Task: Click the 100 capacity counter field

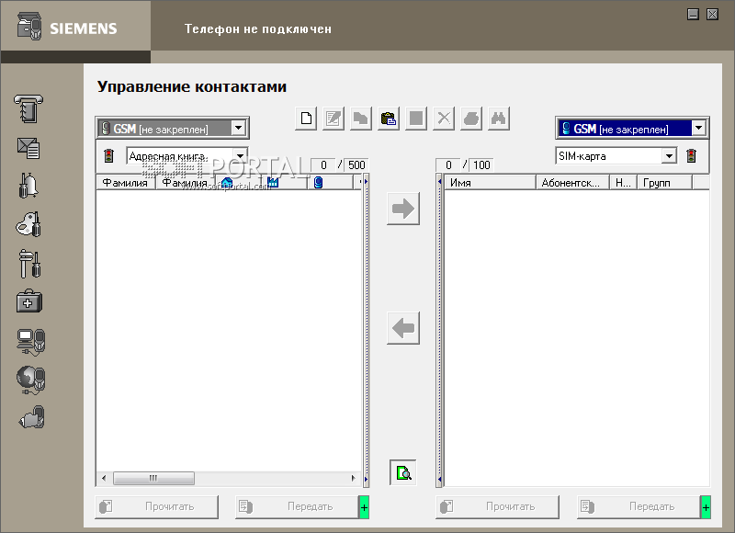Action: point(481,165)
